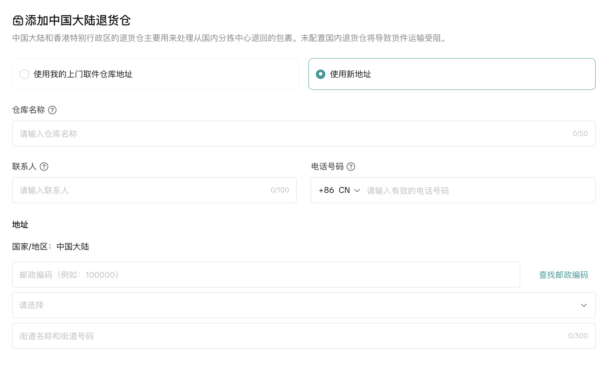The height and width of the screenshot is (370, 609).
Task: Select the 使用我的上门取件仓库地址 radio button
Action: pos(24,74)
